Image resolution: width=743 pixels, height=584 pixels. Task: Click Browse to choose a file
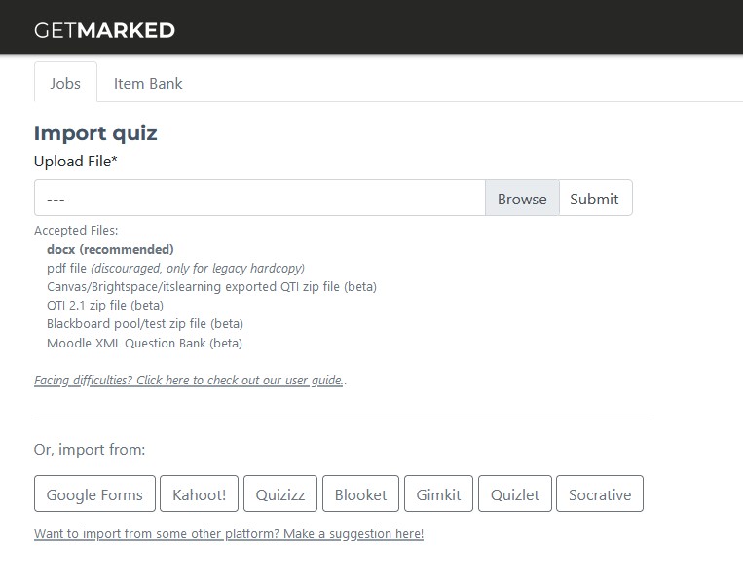click(522, 198)
